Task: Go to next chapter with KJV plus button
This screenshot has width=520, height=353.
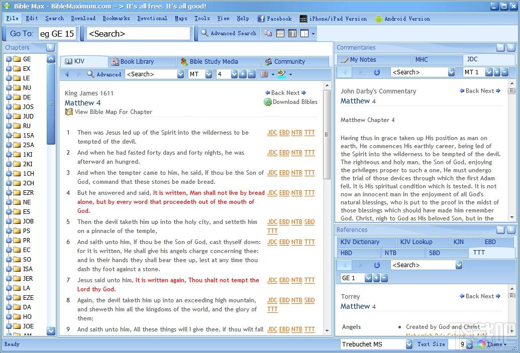Action: coord(243,74)
